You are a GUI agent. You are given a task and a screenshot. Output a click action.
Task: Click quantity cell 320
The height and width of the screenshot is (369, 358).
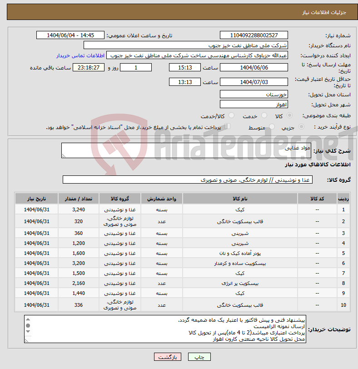coord(79,221)
